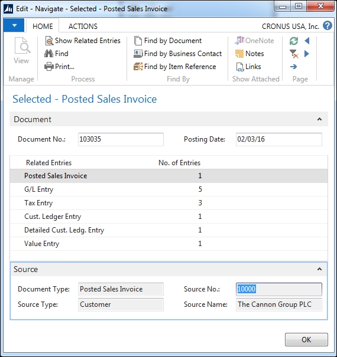Choose Find by Item Reference
Viewport: 337px width, 357px height.
pyautogui.click(x=175, y=67)
